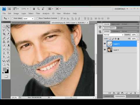Select the Dodge tool

coord(8,49)
